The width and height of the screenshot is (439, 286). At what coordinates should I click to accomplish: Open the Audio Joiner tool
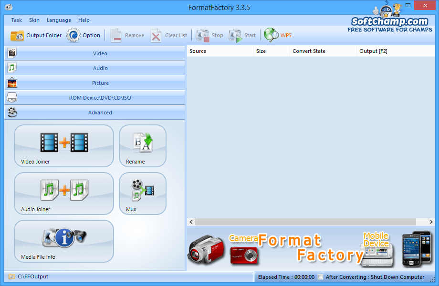pyautogui.click(x=64, y=194)
